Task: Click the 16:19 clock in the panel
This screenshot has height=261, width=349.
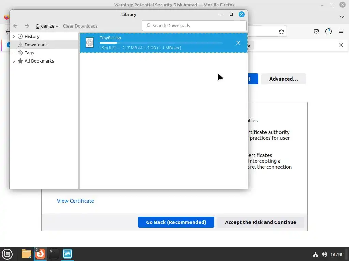Action: click(x=336, y=254)
